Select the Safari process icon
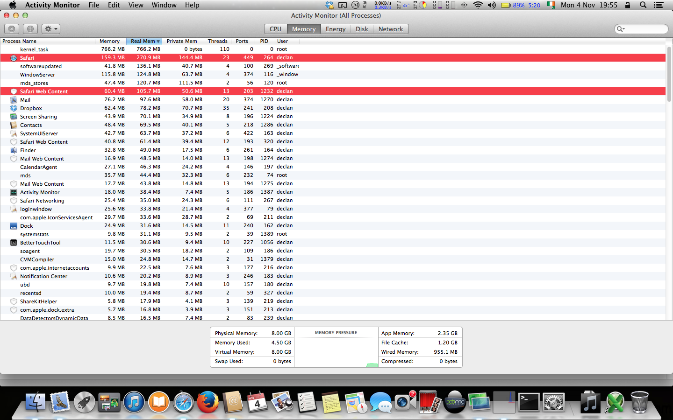The width and height of the screenshot is (673, 420). (14, 58)
